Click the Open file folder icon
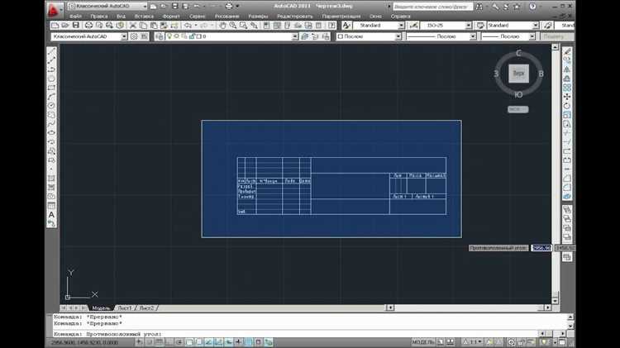The height and width of the screenshot is (348, 620). coord(65,26)
